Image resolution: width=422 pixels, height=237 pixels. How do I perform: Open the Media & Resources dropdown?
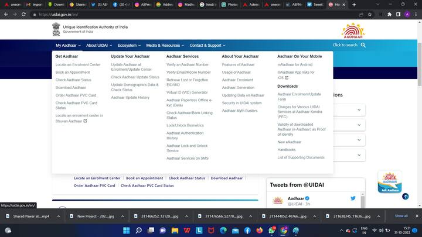click(164, 45)
